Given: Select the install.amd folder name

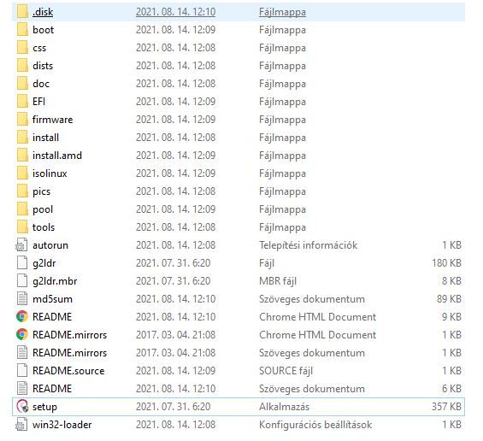Looking at the screenshot, I should 57,156.
